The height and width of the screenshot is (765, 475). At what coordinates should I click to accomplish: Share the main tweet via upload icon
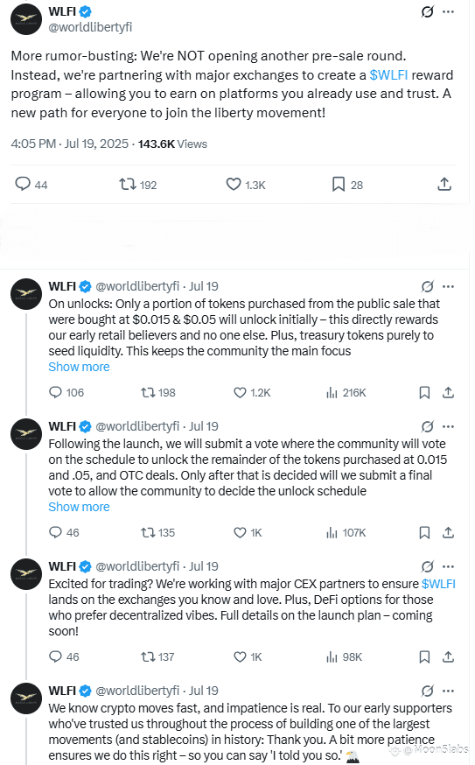click(x=444, y=184)
